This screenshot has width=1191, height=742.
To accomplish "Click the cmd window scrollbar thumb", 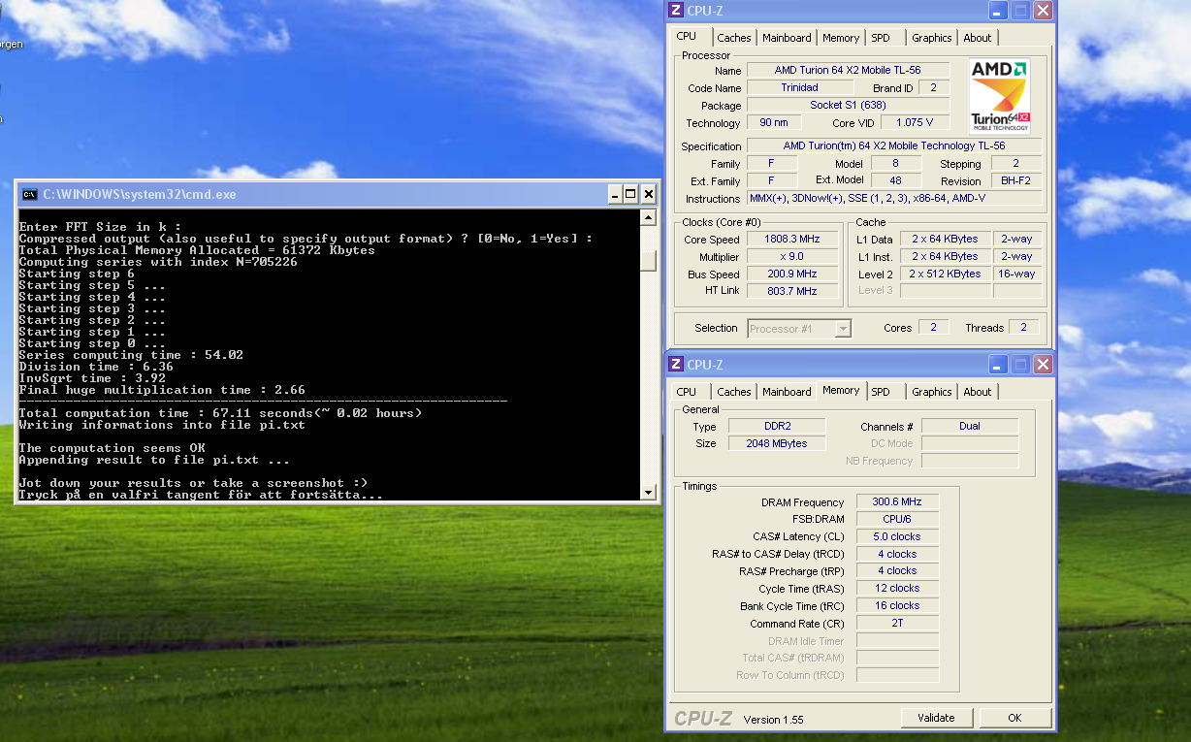I will (x=649, y=261).
